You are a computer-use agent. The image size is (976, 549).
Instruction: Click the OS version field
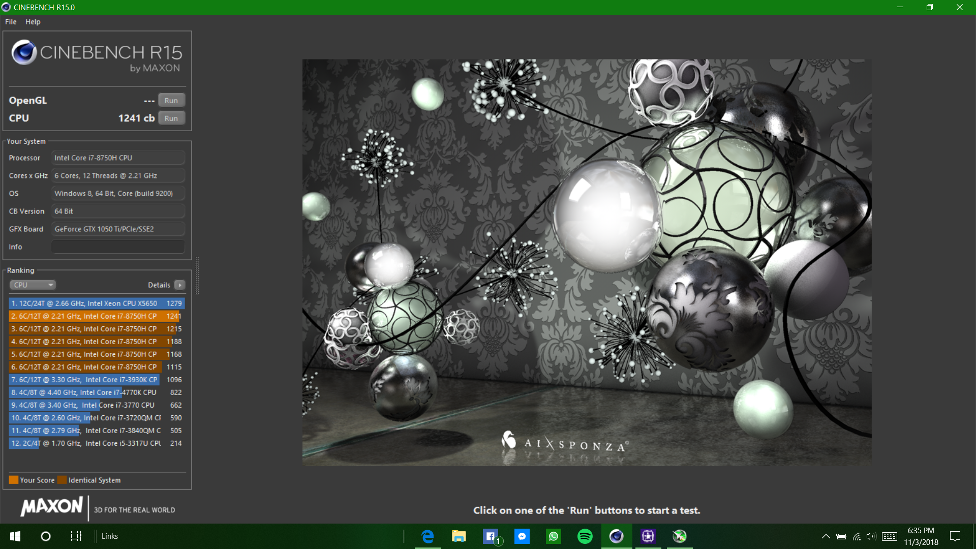tap(118, 193)
